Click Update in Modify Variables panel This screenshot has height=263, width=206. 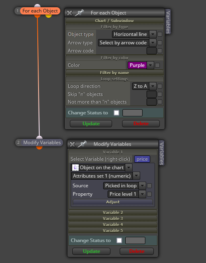tap(91, 251)
